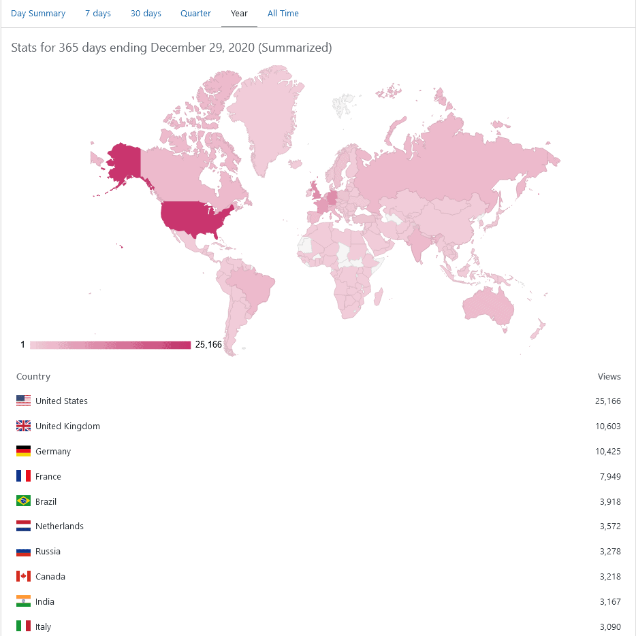Click the United Kingdom flag icon
The width and height of the screenshot is (636, 636).
click(23, 426)
